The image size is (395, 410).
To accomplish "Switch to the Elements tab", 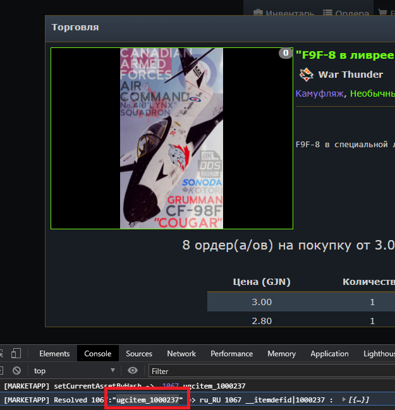I will pyautogui.click(x=54, y=354).
